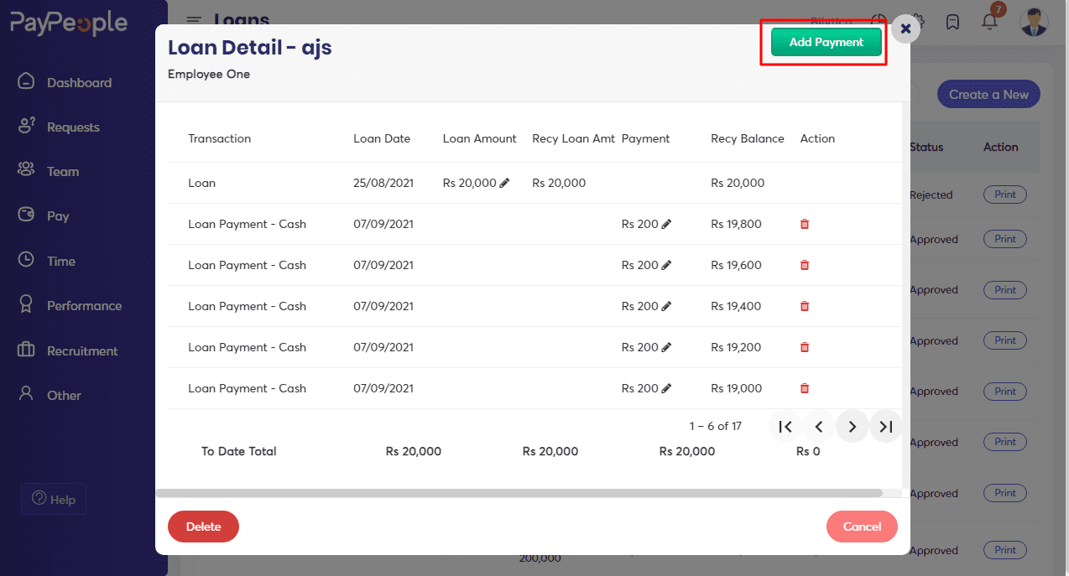
Task: Click the Loan Amount column header
Action: (x=480, y=138)
